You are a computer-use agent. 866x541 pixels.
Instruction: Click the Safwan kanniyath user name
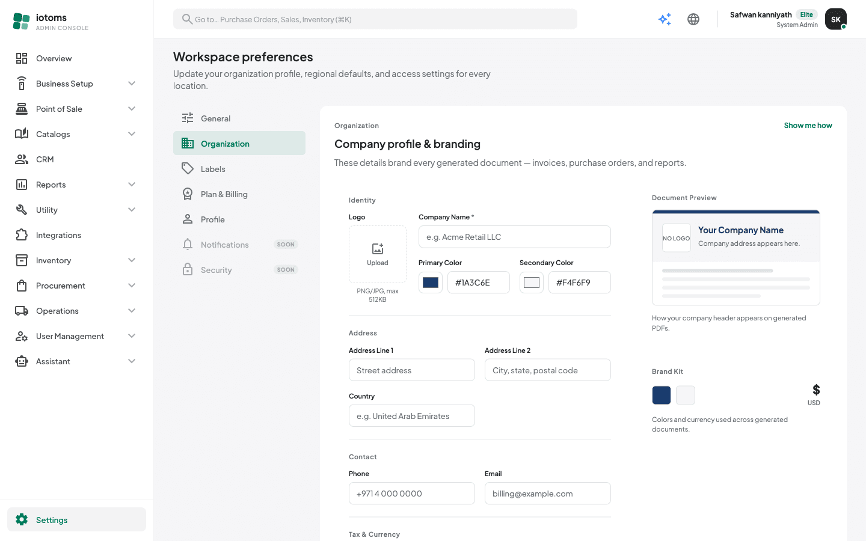click(x=761, y=14)
